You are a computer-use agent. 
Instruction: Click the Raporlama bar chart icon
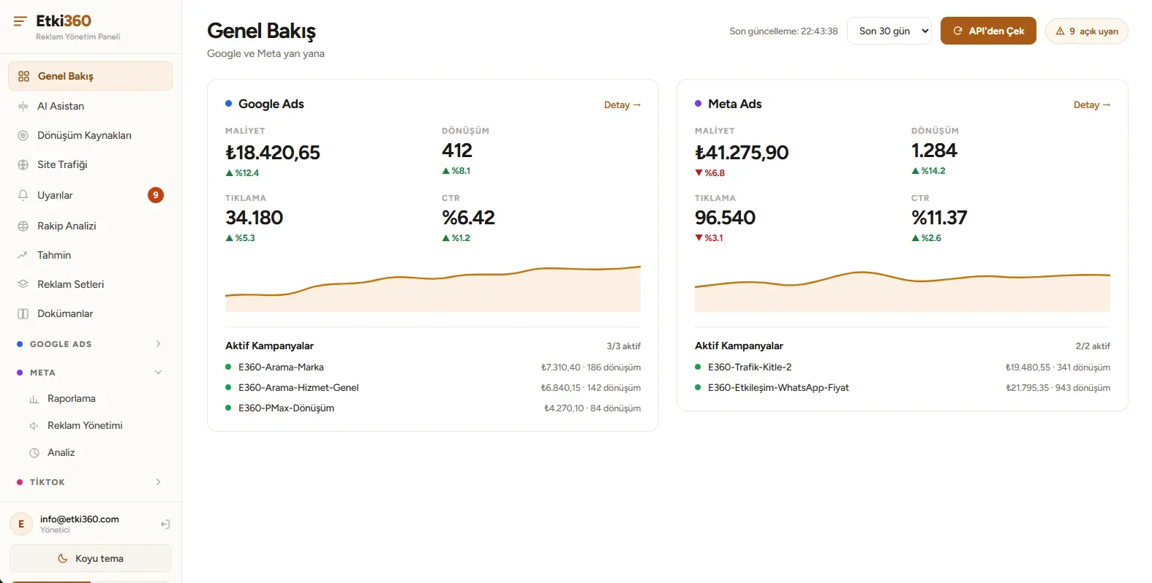(x=34, y=399)
